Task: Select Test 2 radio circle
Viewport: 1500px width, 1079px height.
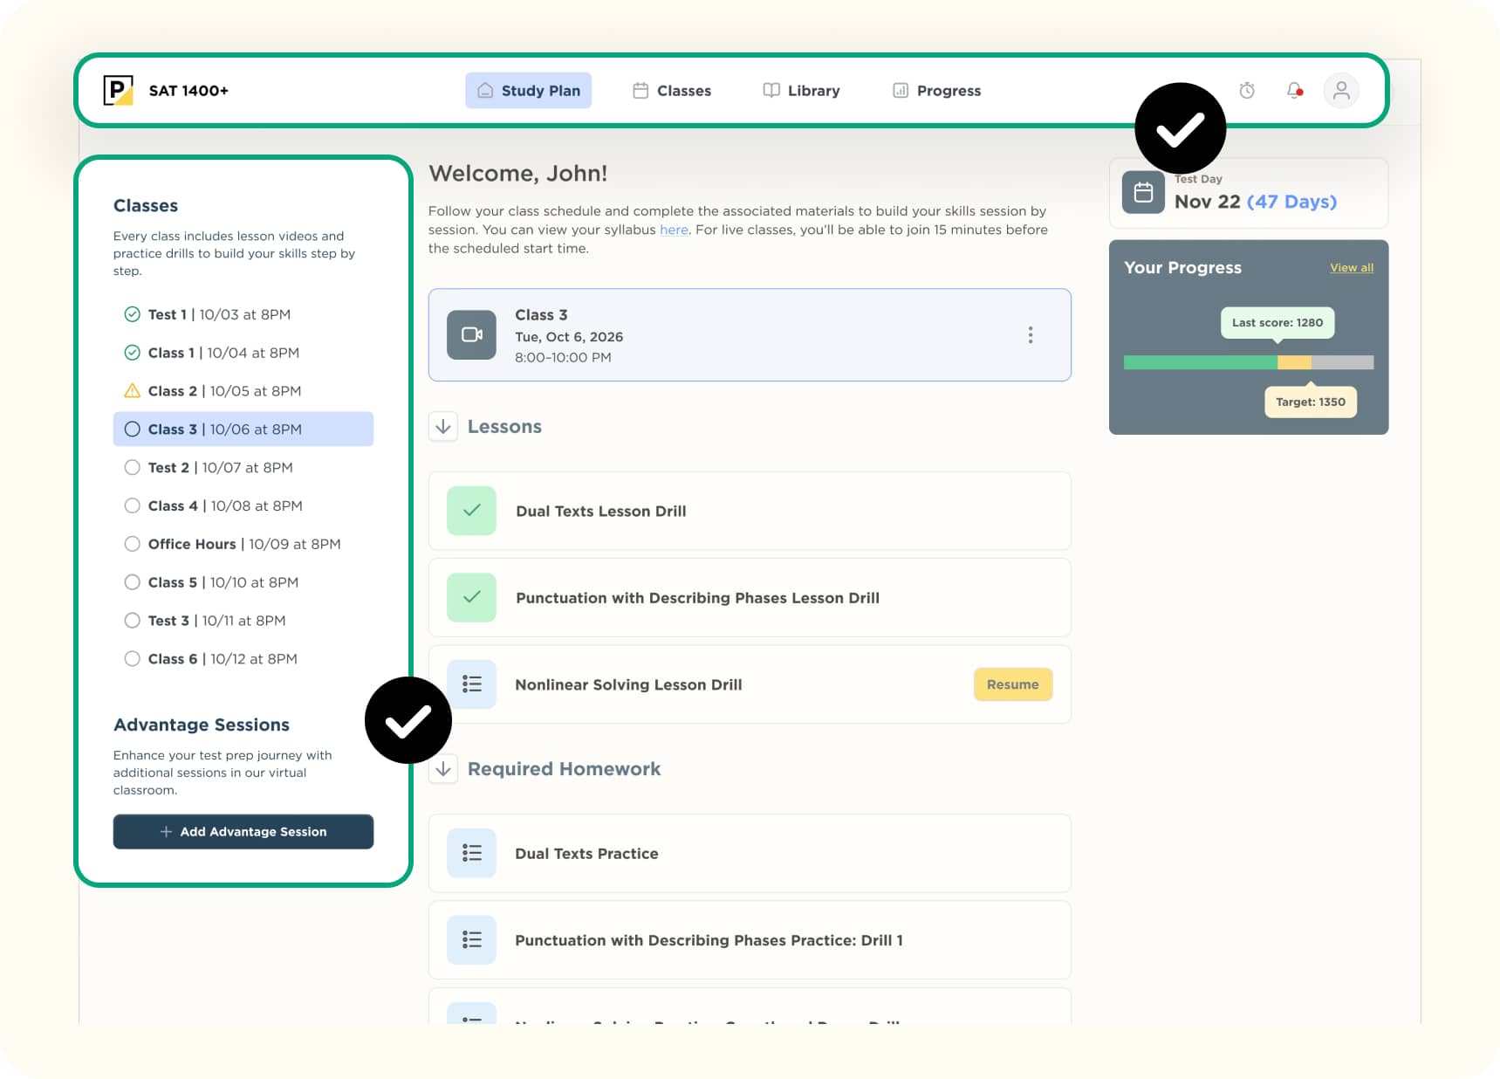Action: [x=132, y=467]
